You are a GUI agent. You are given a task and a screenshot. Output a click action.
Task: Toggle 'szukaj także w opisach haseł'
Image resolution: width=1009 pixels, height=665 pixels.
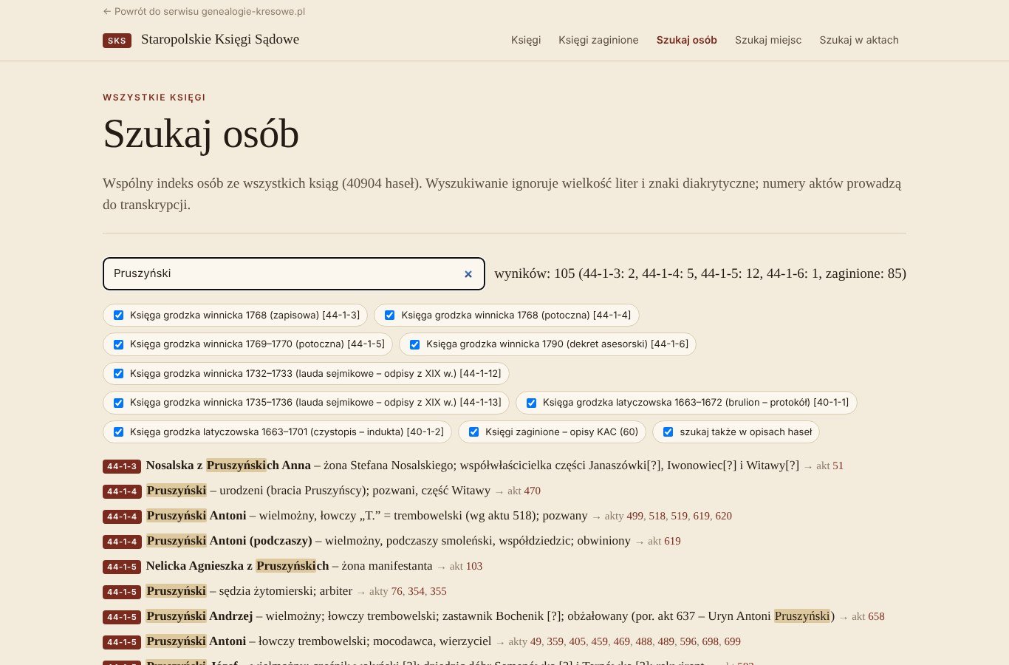[668, 432]
